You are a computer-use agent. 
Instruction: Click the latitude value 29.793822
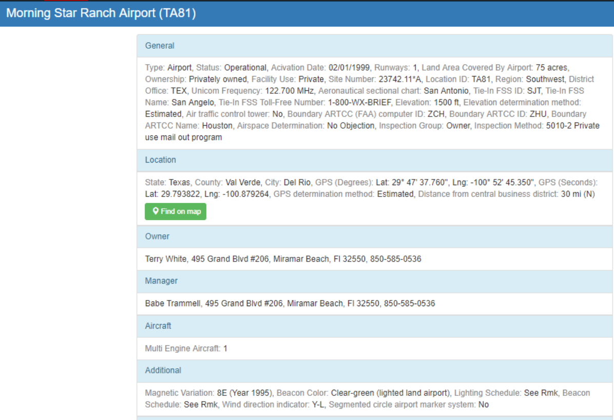tap(180, 194)
